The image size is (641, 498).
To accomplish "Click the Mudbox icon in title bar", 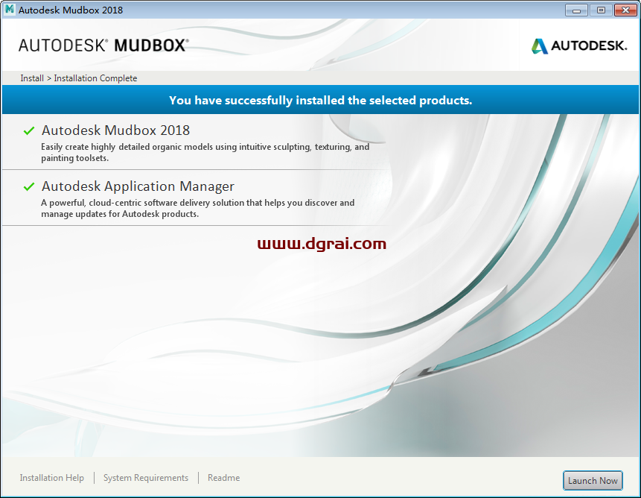I will [x=10, y=9].
